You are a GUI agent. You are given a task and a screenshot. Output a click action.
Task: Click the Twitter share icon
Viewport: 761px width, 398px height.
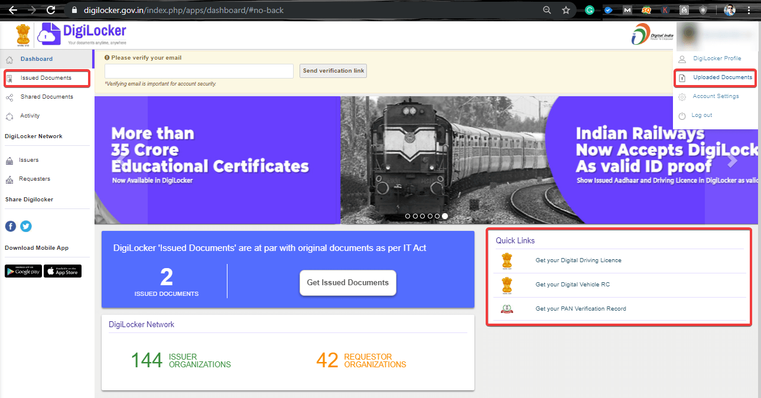tap(25, 226)
